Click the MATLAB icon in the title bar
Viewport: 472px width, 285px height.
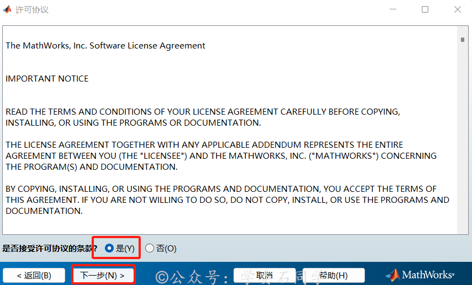(7, 9)
